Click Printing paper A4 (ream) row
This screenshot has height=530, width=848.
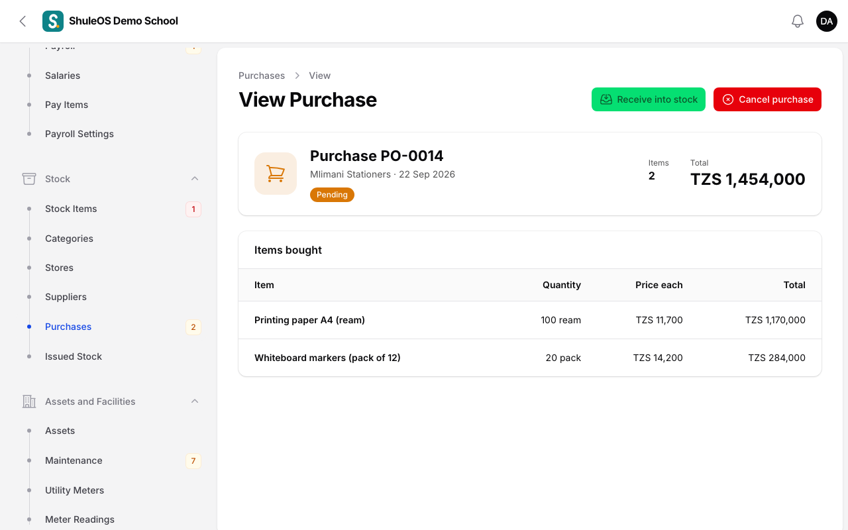pos(530,320)
